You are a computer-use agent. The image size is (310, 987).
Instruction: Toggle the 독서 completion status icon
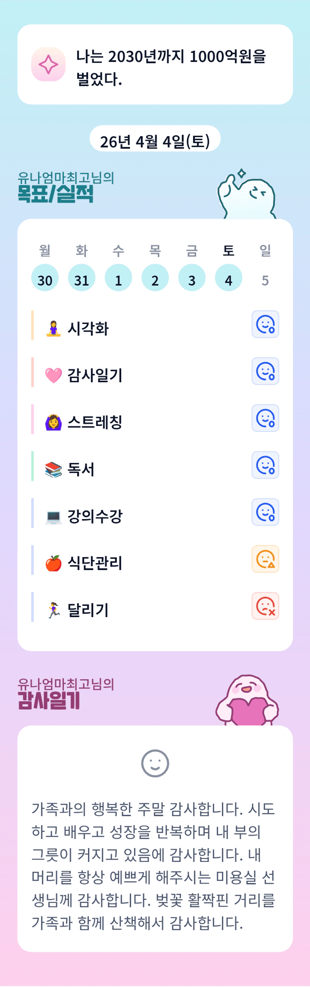pyautogui.click(x=265, y=465)
